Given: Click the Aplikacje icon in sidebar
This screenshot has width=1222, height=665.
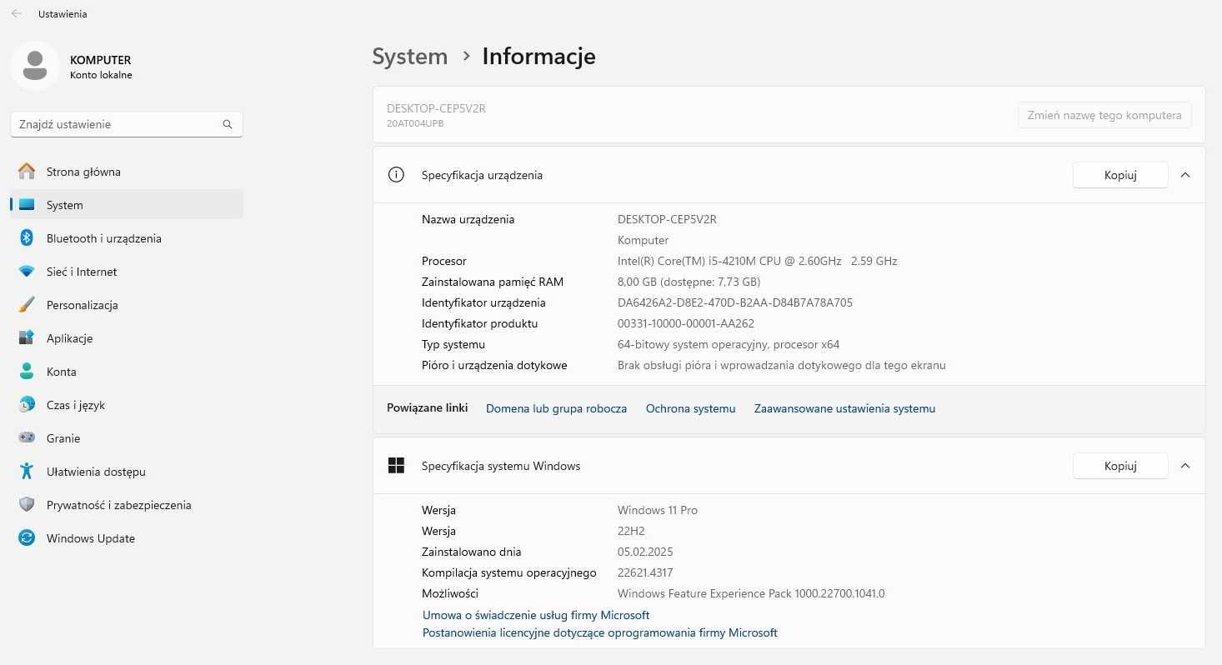Looking at the screenshot, I should (27, 338).
